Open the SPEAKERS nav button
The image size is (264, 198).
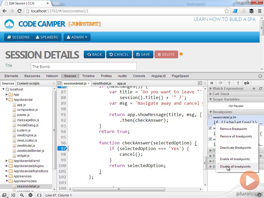47,37
